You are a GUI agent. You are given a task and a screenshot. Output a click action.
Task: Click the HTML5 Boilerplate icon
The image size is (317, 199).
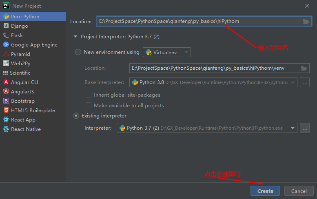tap(6, 110)
